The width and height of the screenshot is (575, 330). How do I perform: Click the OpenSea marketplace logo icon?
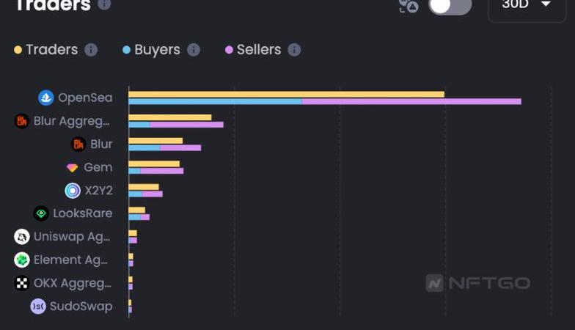tap(46, 98)
